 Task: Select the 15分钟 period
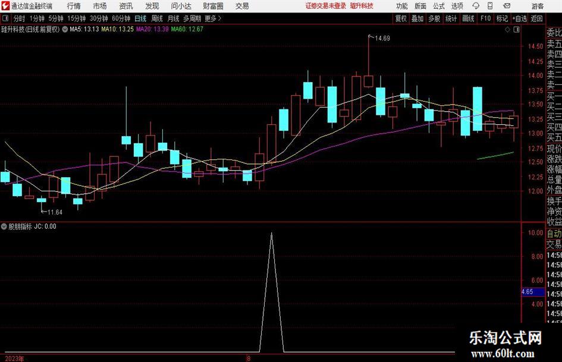click(76, 18)
